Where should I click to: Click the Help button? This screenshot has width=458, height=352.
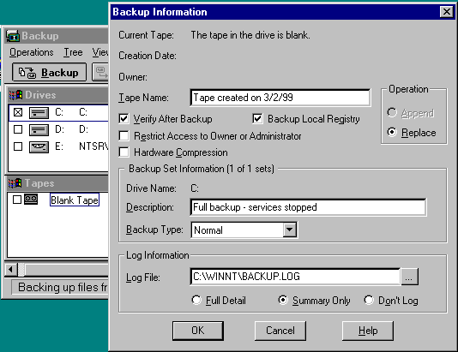(x=368, y=331)
